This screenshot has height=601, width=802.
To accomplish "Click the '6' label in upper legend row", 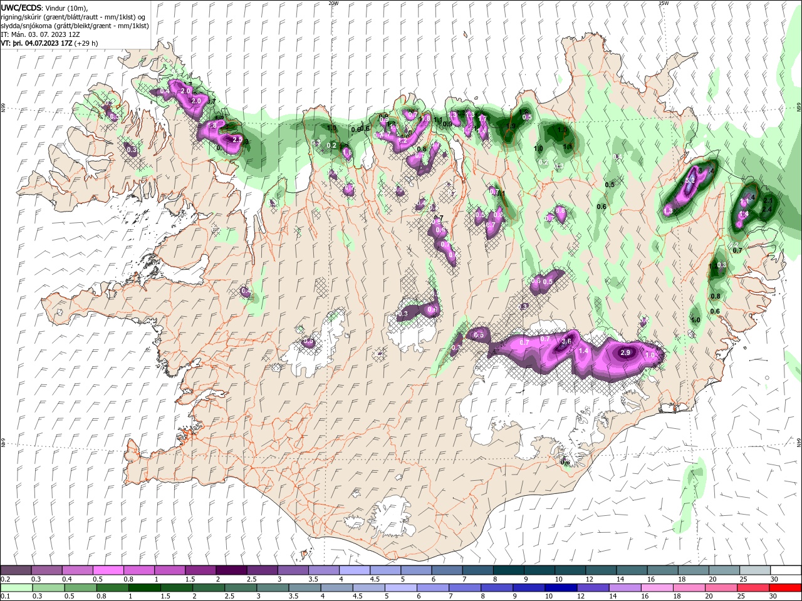I will click(x=433, y=579).
